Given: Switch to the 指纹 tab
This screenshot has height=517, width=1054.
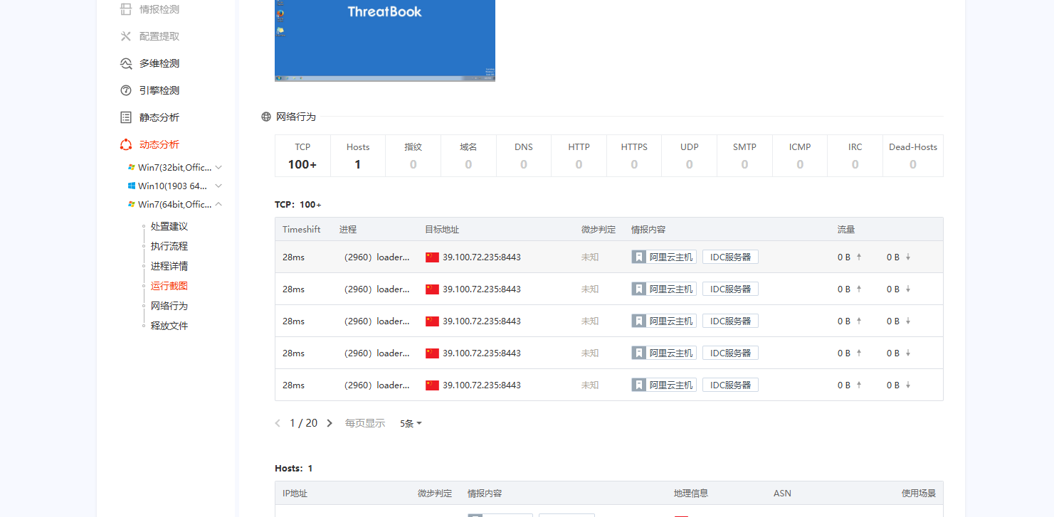Looking at the screenshot, I should coord(413,156).
